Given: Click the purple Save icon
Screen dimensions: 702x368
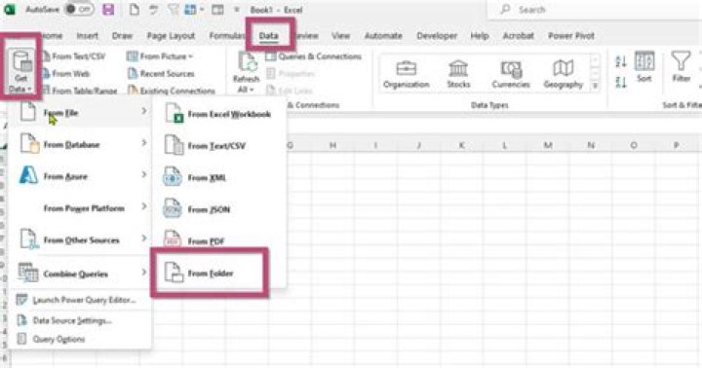Looking at the screenshot, I should [108, 10].
